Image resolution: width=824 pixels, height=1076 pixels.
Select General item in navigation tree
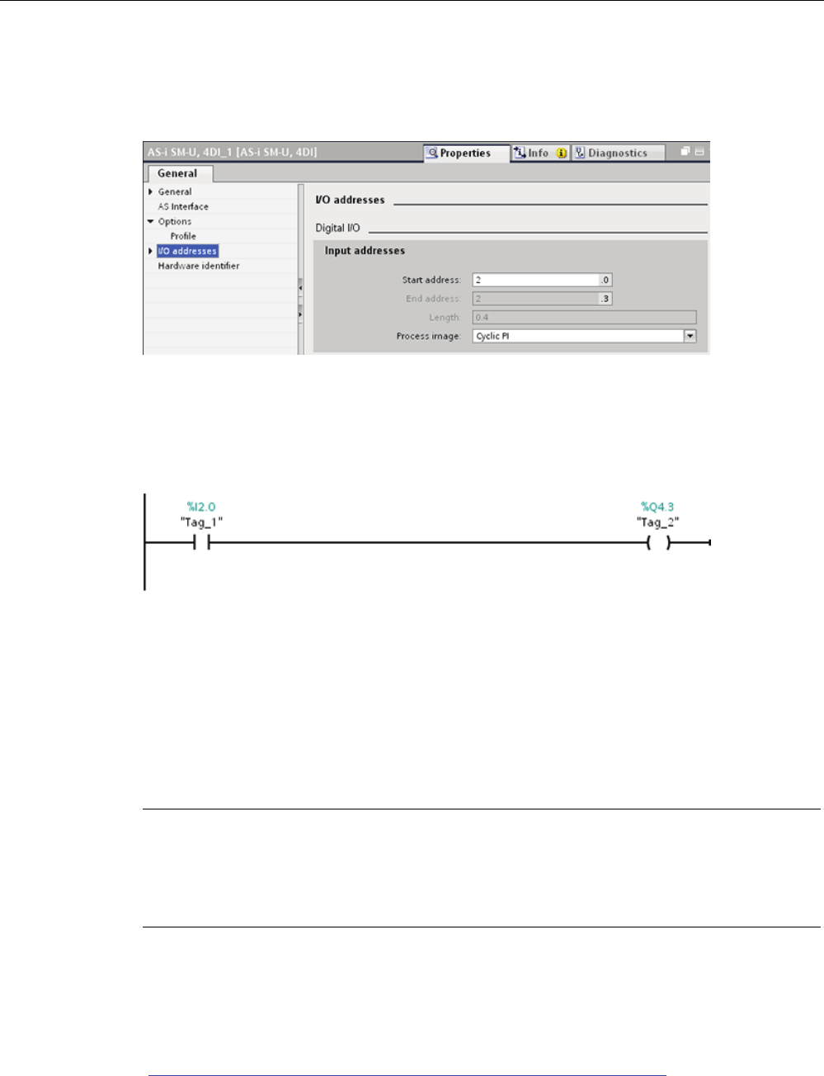[x=175, y=191]
